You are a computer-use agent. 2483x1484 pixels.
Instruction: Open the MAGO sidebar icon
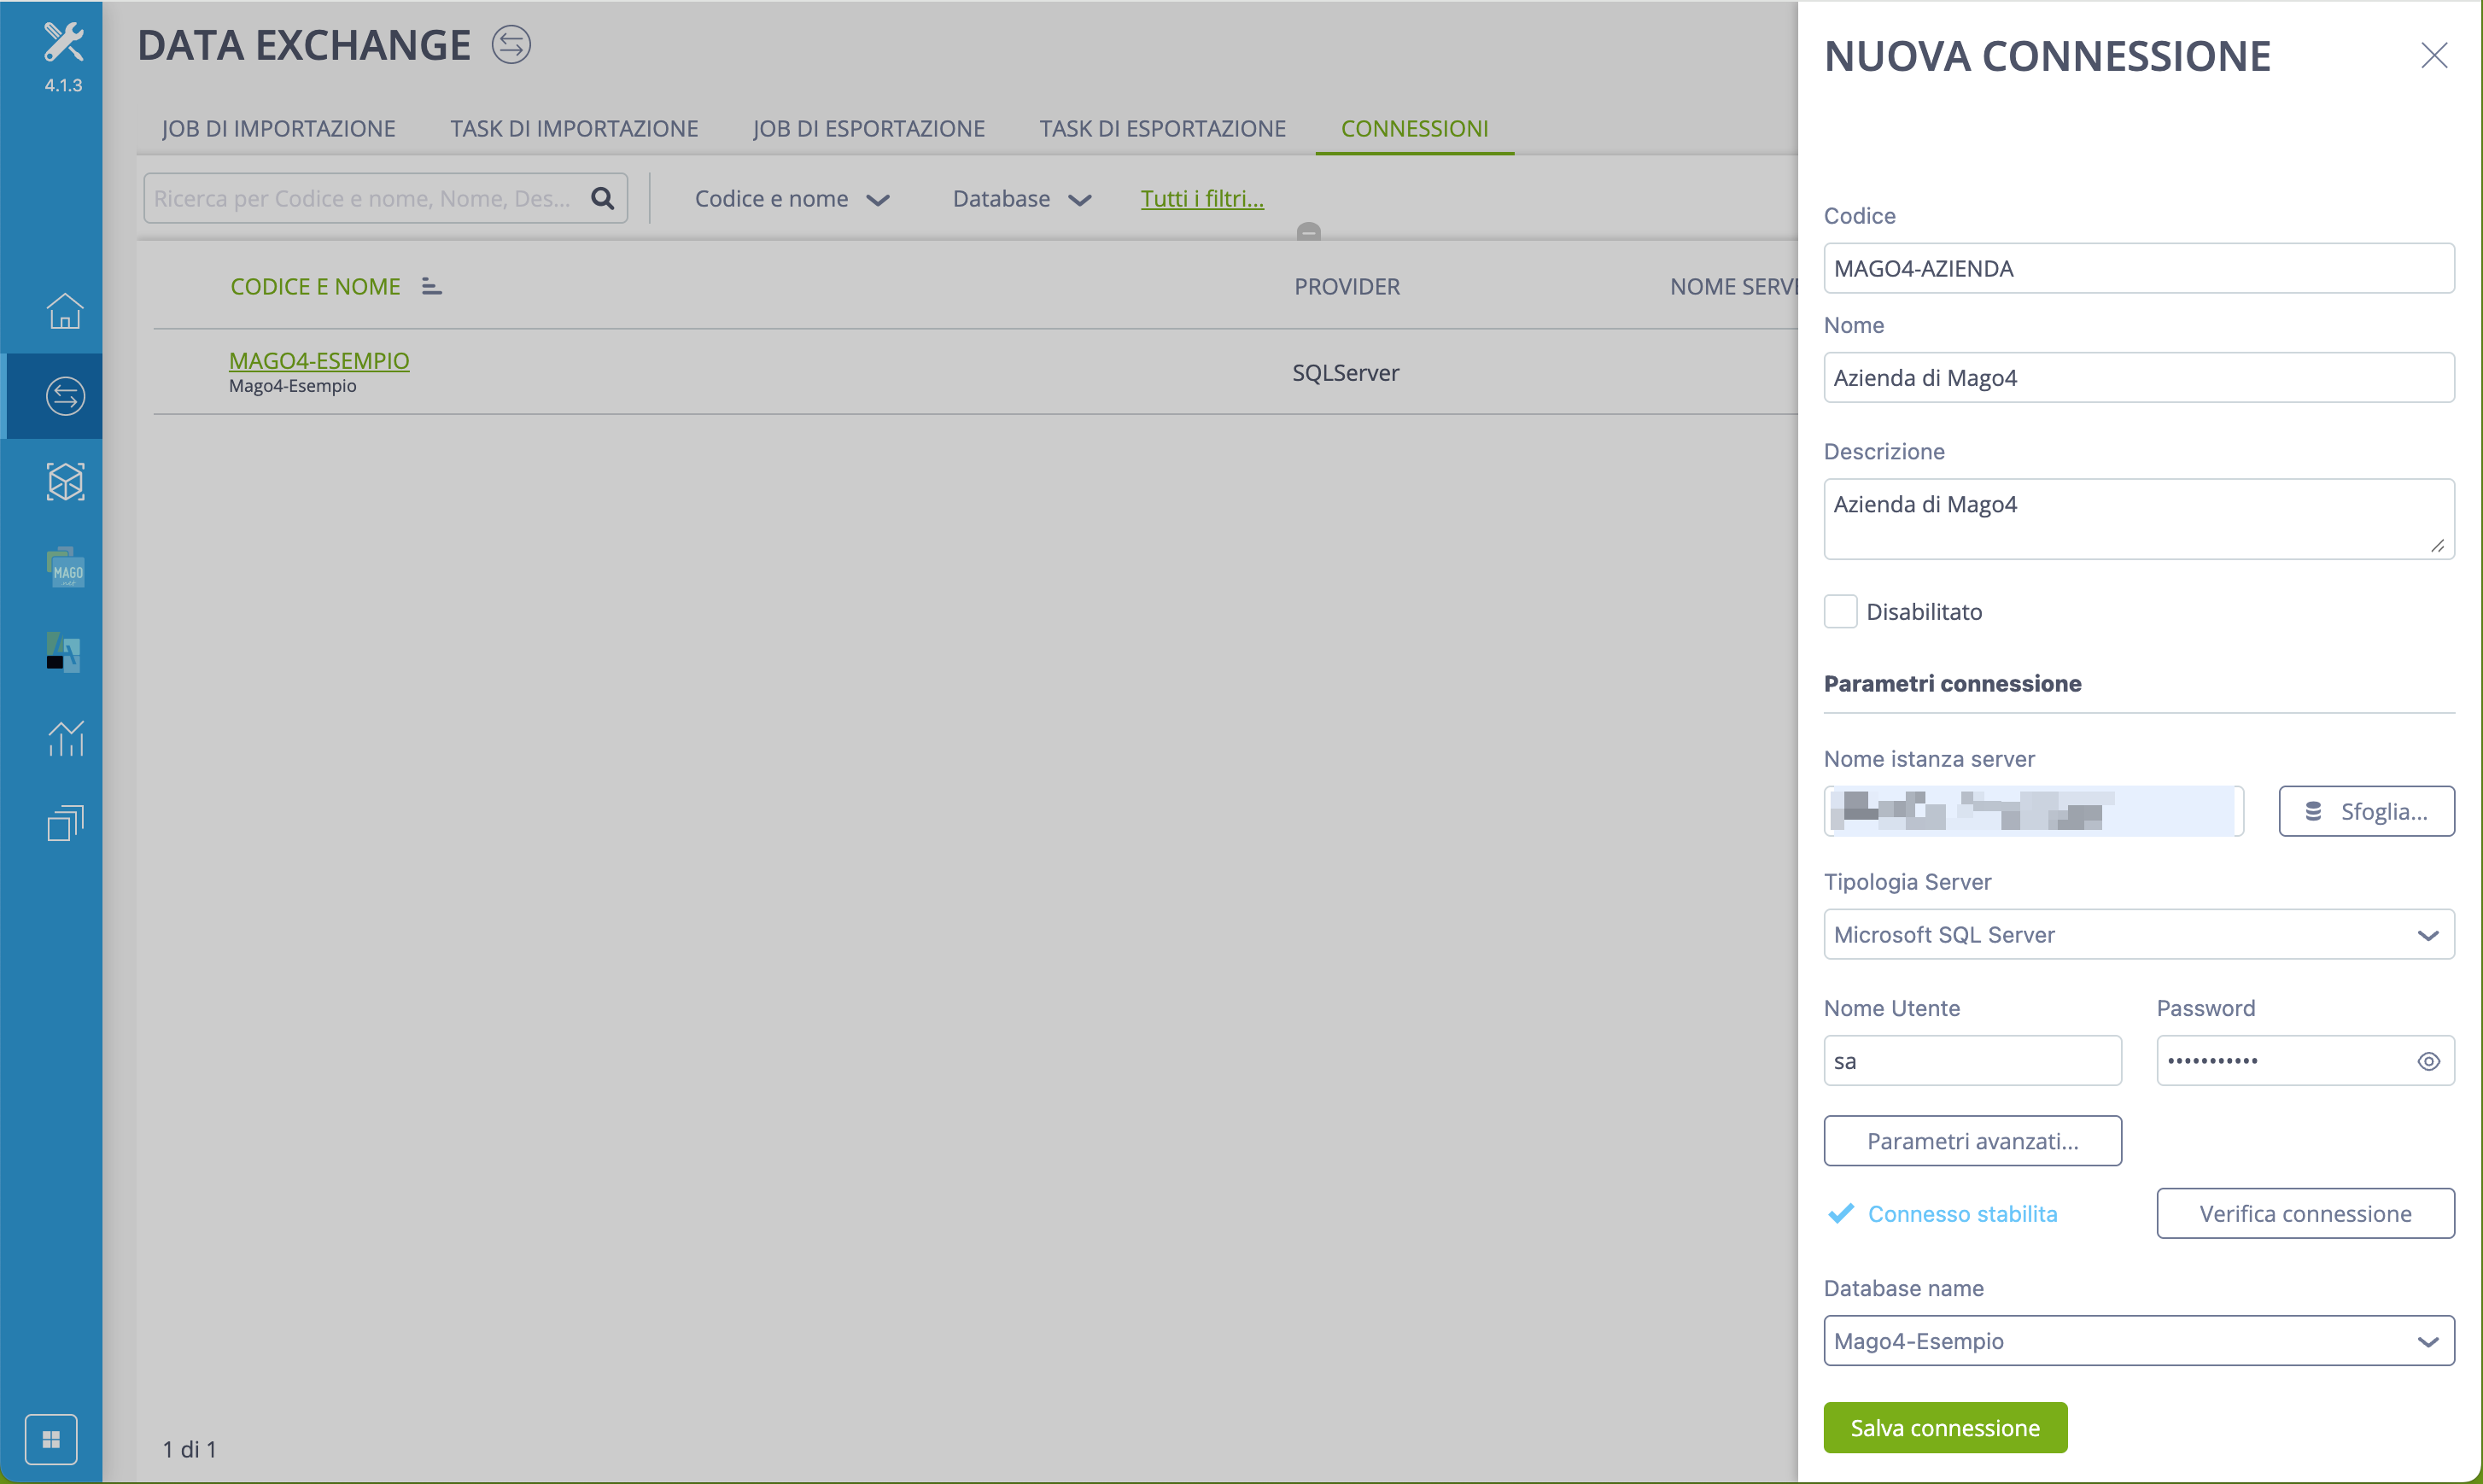click(65, 567)
